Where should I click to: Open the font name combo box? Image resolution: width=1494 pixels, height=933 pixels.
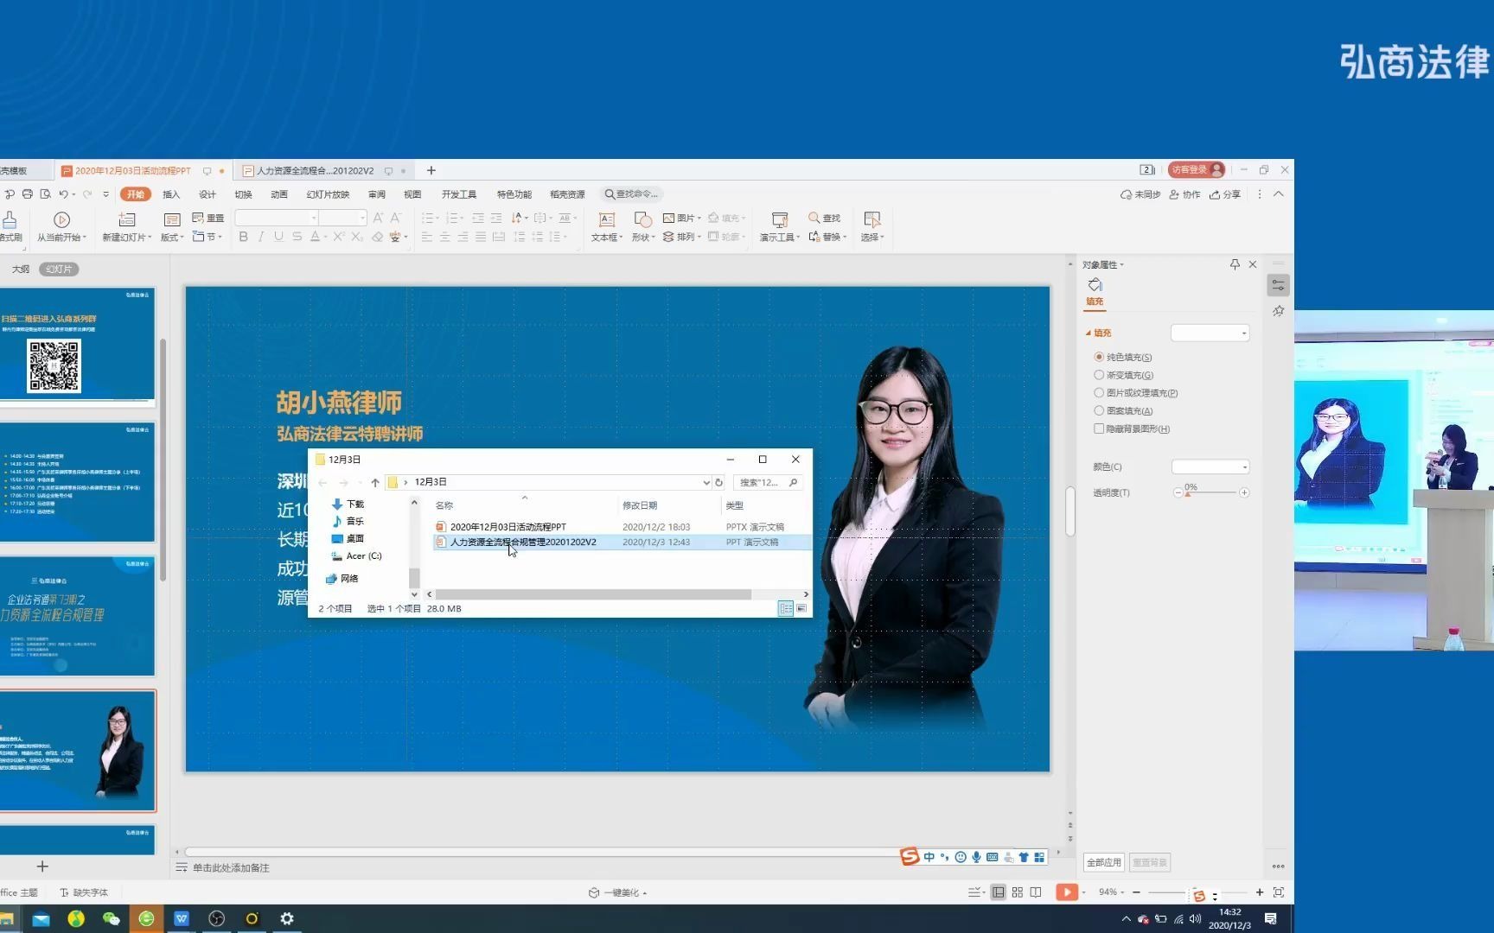[277, 218]
